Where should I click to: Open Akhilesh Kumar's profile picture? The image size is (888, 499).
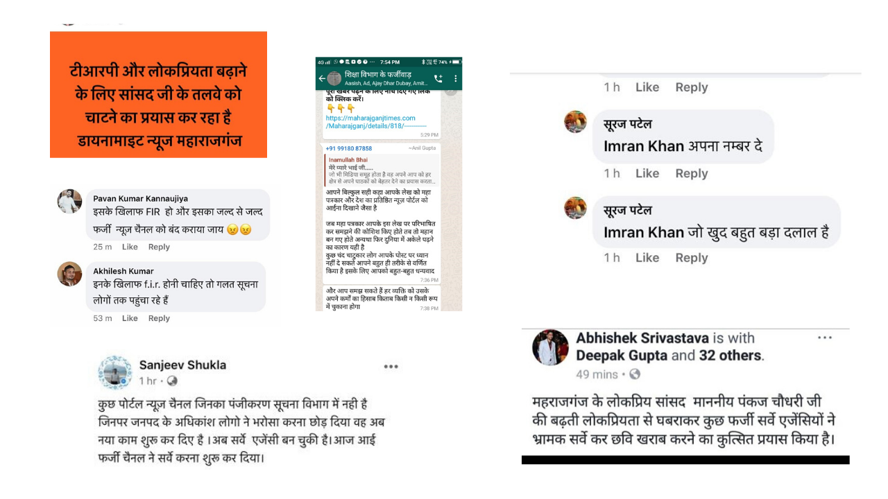pos(69,274)
